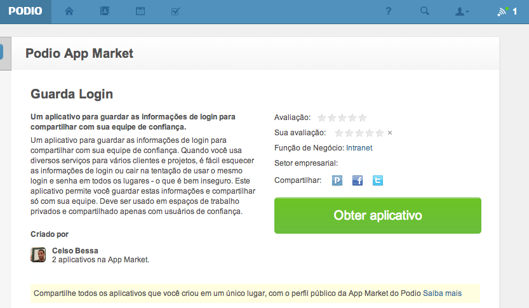Go to home via house icon

69,11
